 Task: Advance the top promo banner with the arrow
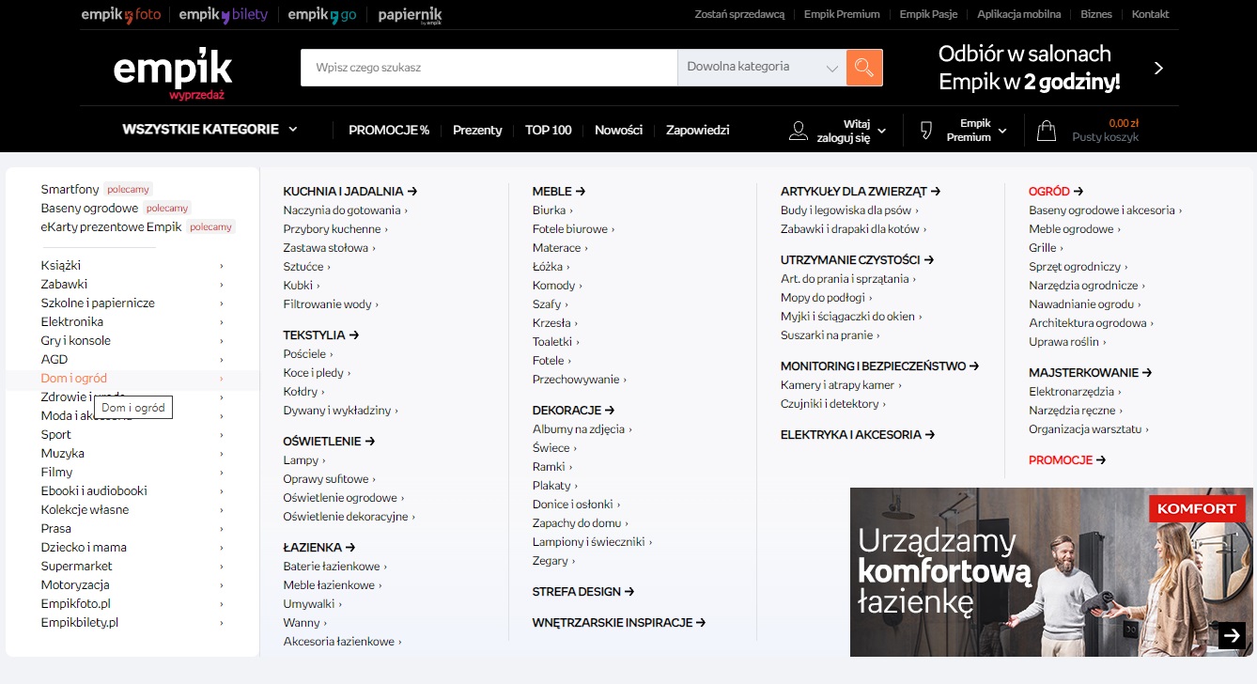point(1158,69)
